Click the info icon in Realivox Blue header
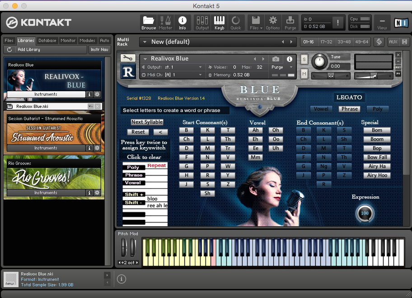412x298 pixels. tap(290, 59)
